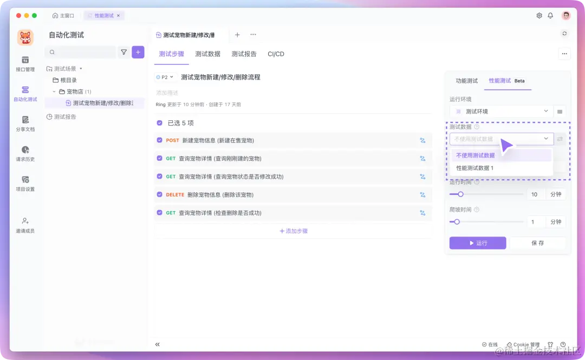Open 项目设置 in sidebar
The image size is (585, 360).
pos(25,183)
